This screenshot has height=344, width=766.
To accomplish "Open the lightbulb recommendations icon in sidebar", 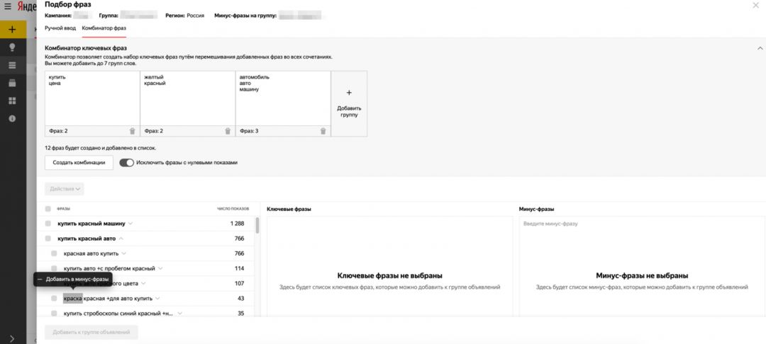I will click(13, 47).
